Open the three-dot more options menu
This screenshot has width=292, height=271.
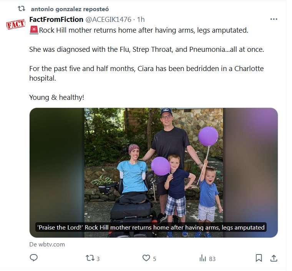[x=274, y=19]
